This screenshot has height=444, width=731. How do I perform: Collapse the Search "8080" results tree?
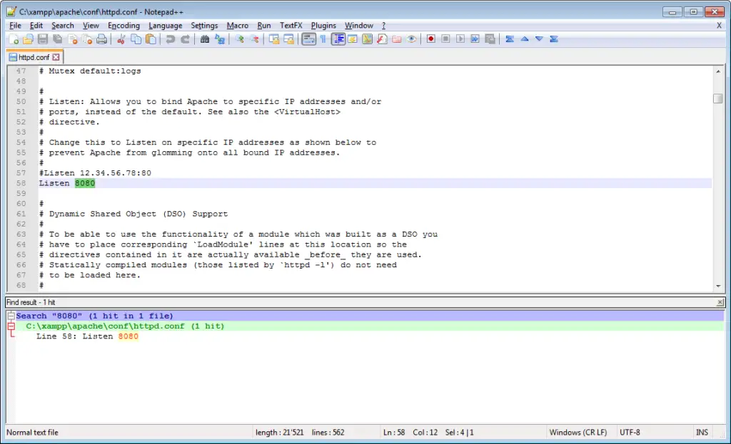(x=11, y=316)
